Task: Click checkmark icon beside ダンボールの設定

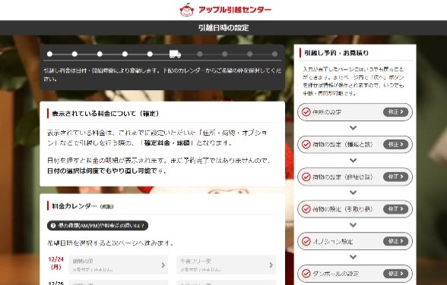Action: (306, 274)
